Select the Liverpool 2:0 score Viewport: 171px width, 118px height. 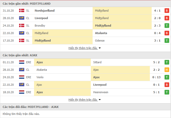[157, 18]
